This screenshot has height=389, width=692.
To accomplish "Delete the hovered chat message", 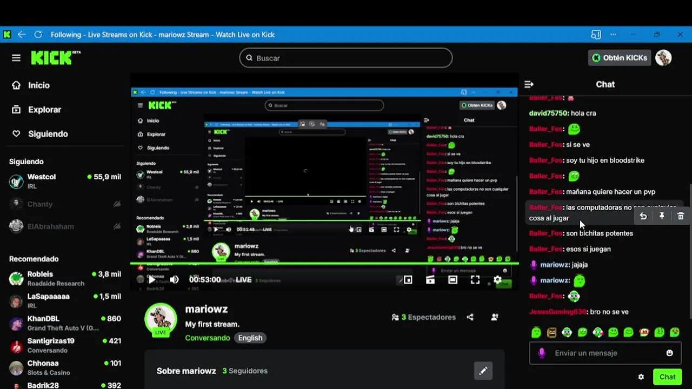I will click(681, 216).
